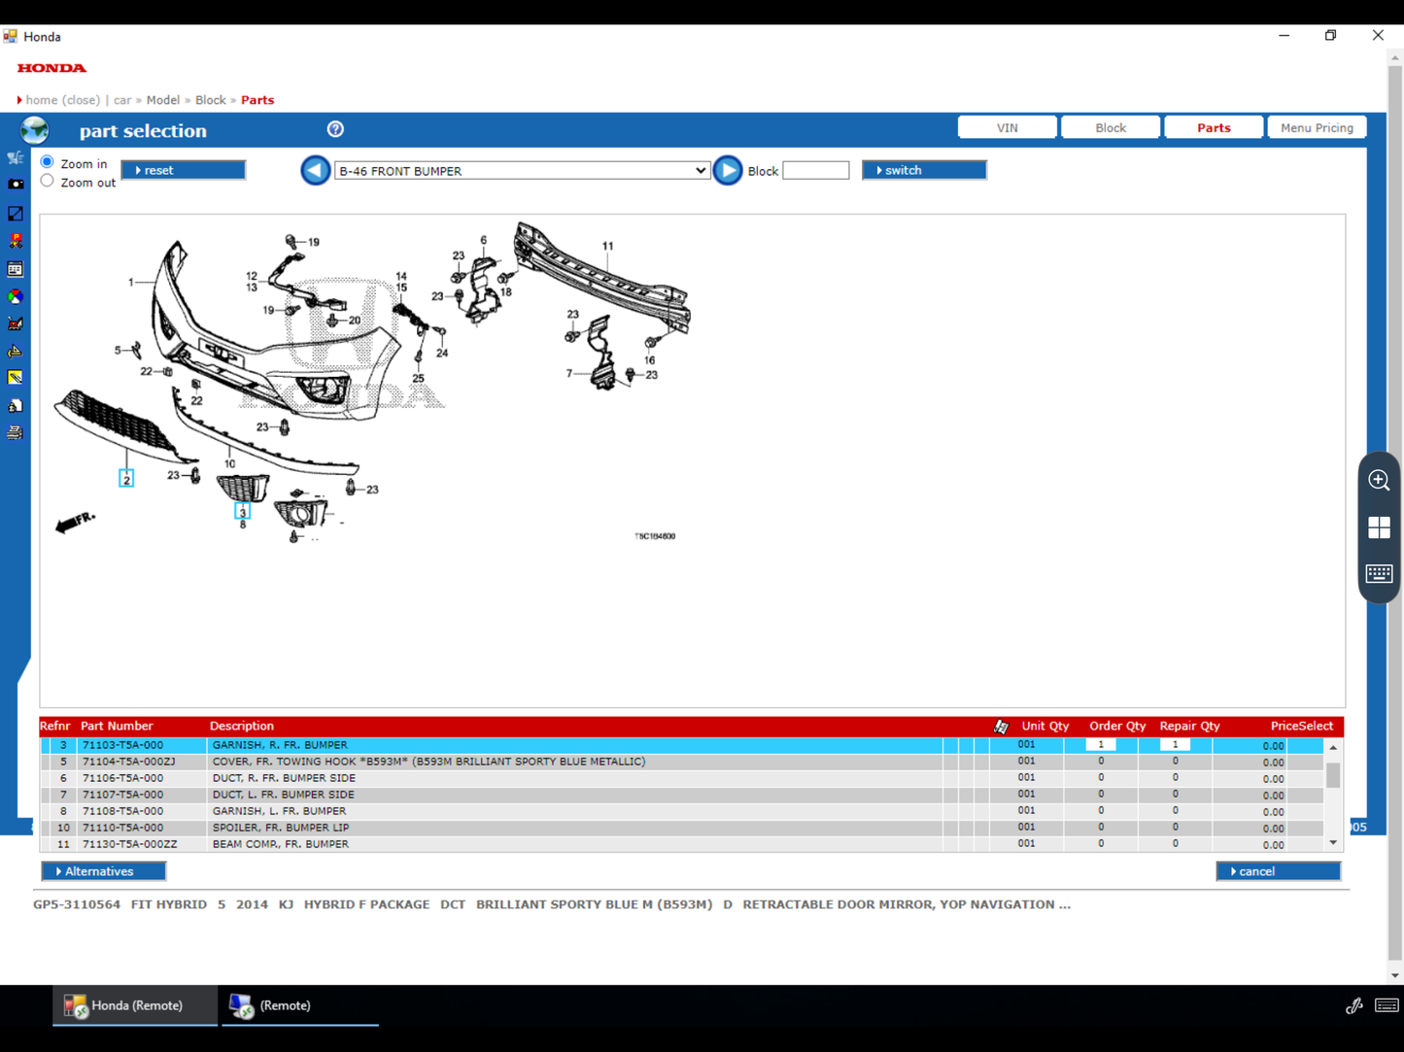The width and height of the screenshot is (1404, 1052).
Task: Click the yellow pencil note sidebar icon
Action: click(16, 378)
